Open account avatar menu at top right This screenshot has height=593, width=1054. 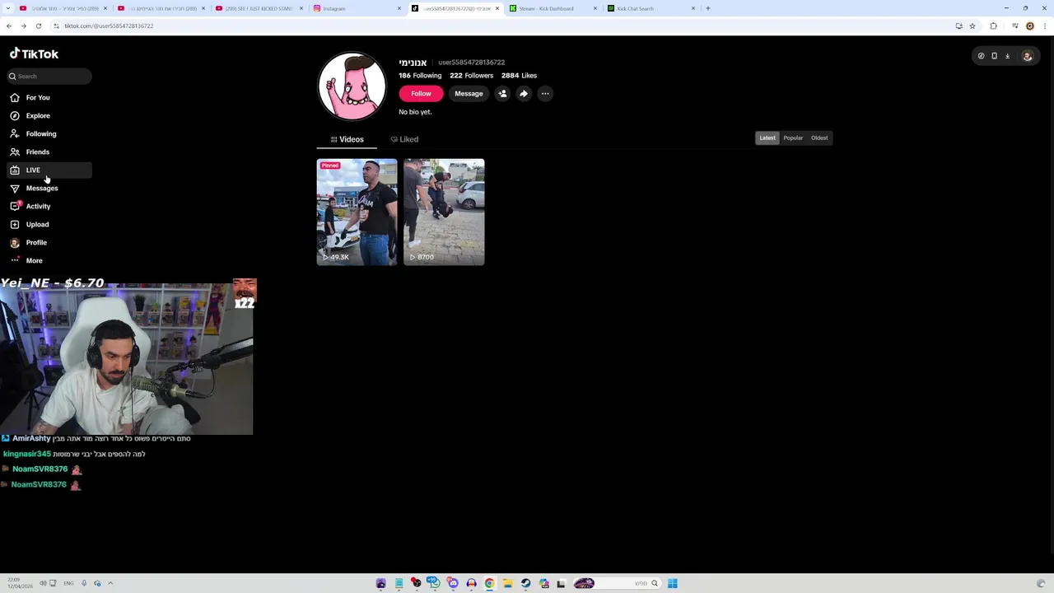pyautogui.click(x=1027, y=56)
